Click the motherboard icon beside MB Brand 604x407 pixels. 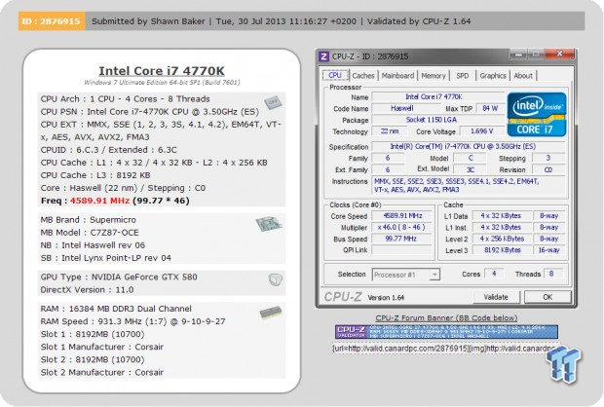269,224
